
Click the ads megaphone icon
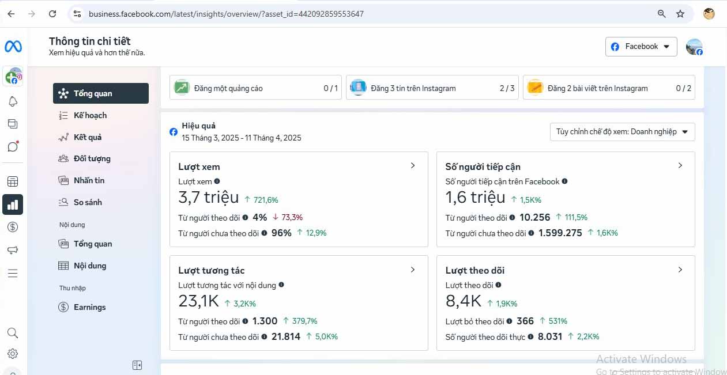(x=13, y=250)
